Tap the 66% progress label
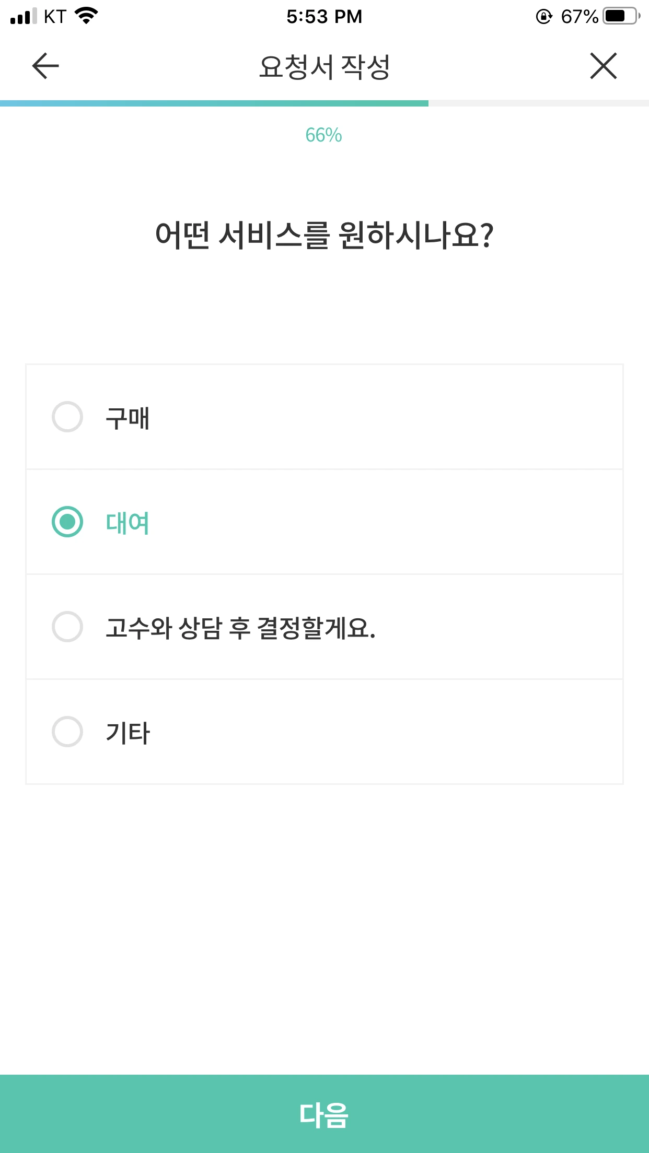The width and height of the screenshot is (649, 1153). (x=324, y=135)
